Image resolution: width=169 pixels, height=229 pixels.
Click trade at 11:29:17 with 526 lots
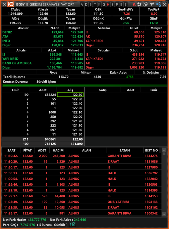(82, 196)
